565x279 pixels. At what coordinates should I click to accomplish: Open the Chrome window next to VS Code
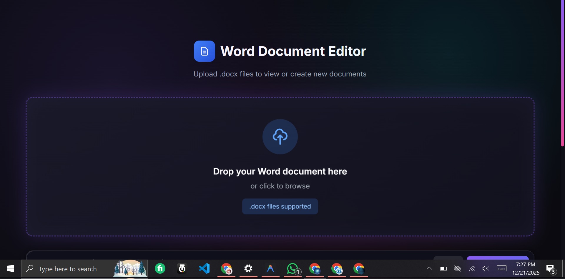[226, 269]
